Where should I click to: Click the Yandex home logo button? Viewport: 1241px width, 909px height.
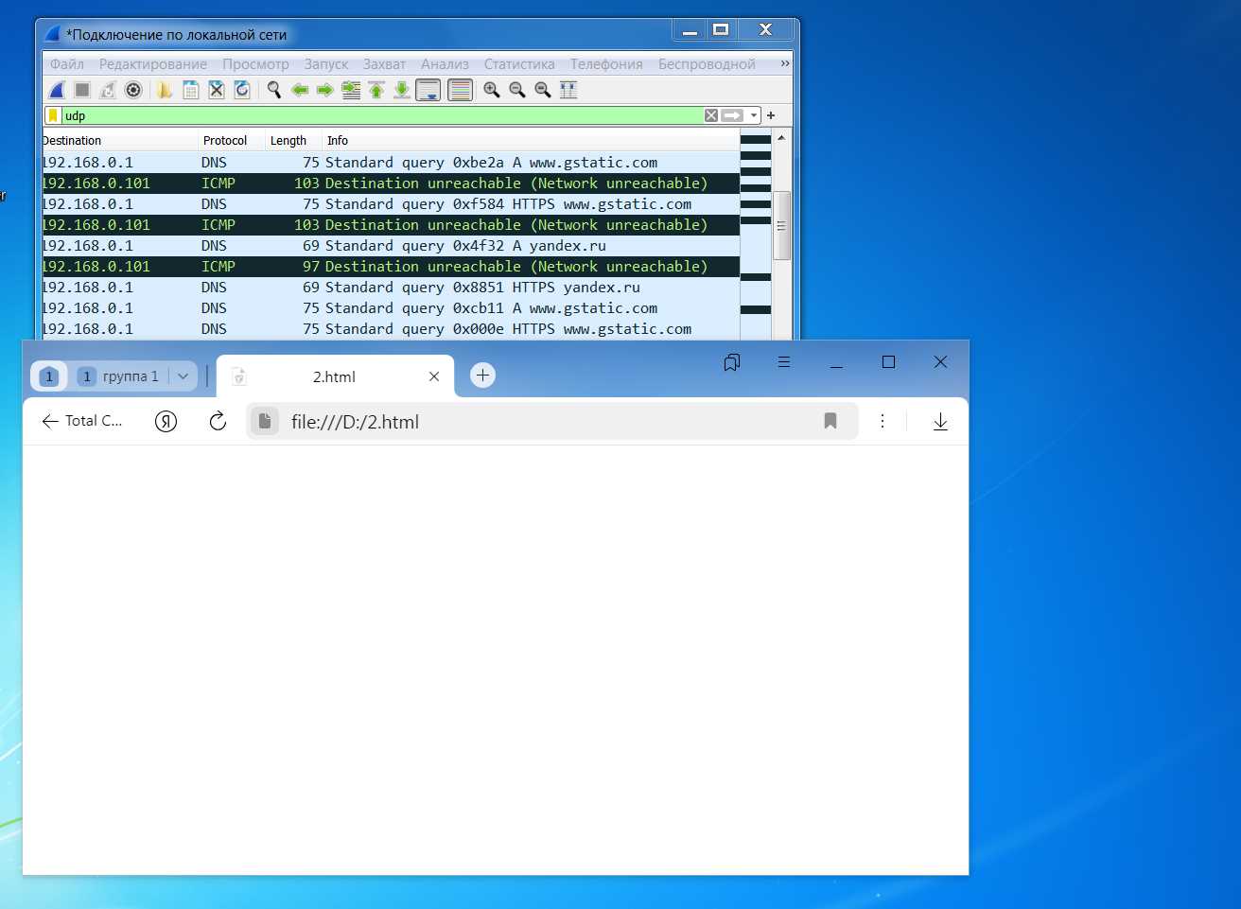pyautogui.click(x=166, y=421)
